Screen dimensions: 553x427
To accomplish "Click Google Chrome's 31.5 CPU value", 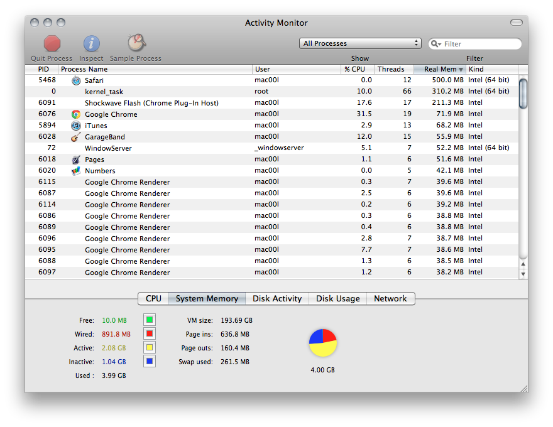I will coord(364,114).
